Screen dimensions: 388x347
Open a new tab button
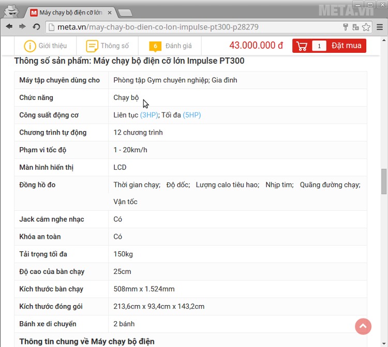click(125, 12)
